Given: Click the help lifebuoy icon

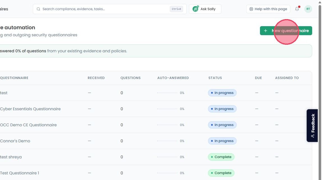Looking at the screenshot, I should tap(251, 9).
